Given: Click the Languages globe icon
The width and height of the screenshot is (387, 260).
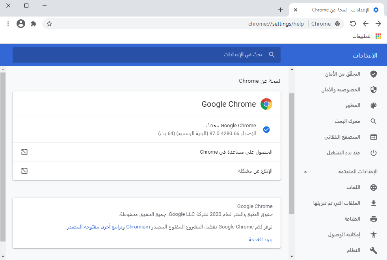Looking at the screenshot, I should (374, 188).
